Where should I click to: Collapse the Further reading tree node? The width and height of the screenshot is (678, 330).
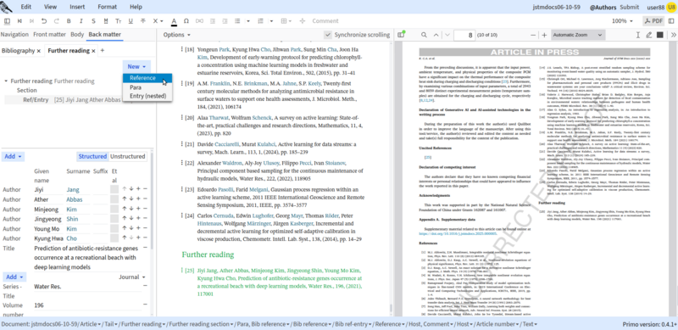pos(6,81)
